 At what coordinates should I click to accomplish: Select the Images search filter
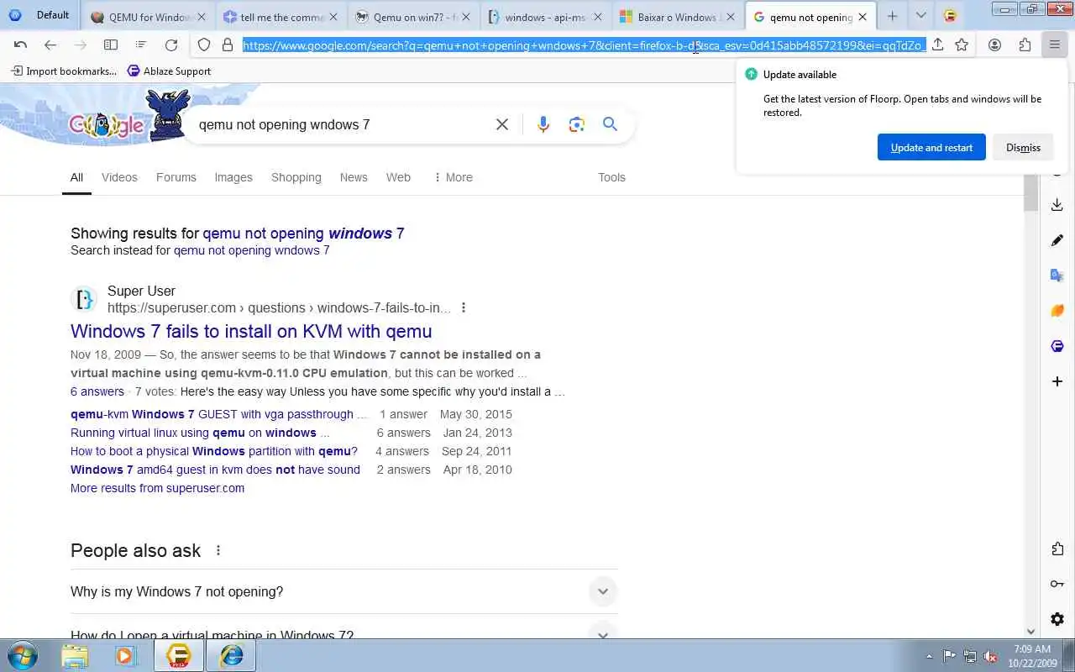(233, 177)
